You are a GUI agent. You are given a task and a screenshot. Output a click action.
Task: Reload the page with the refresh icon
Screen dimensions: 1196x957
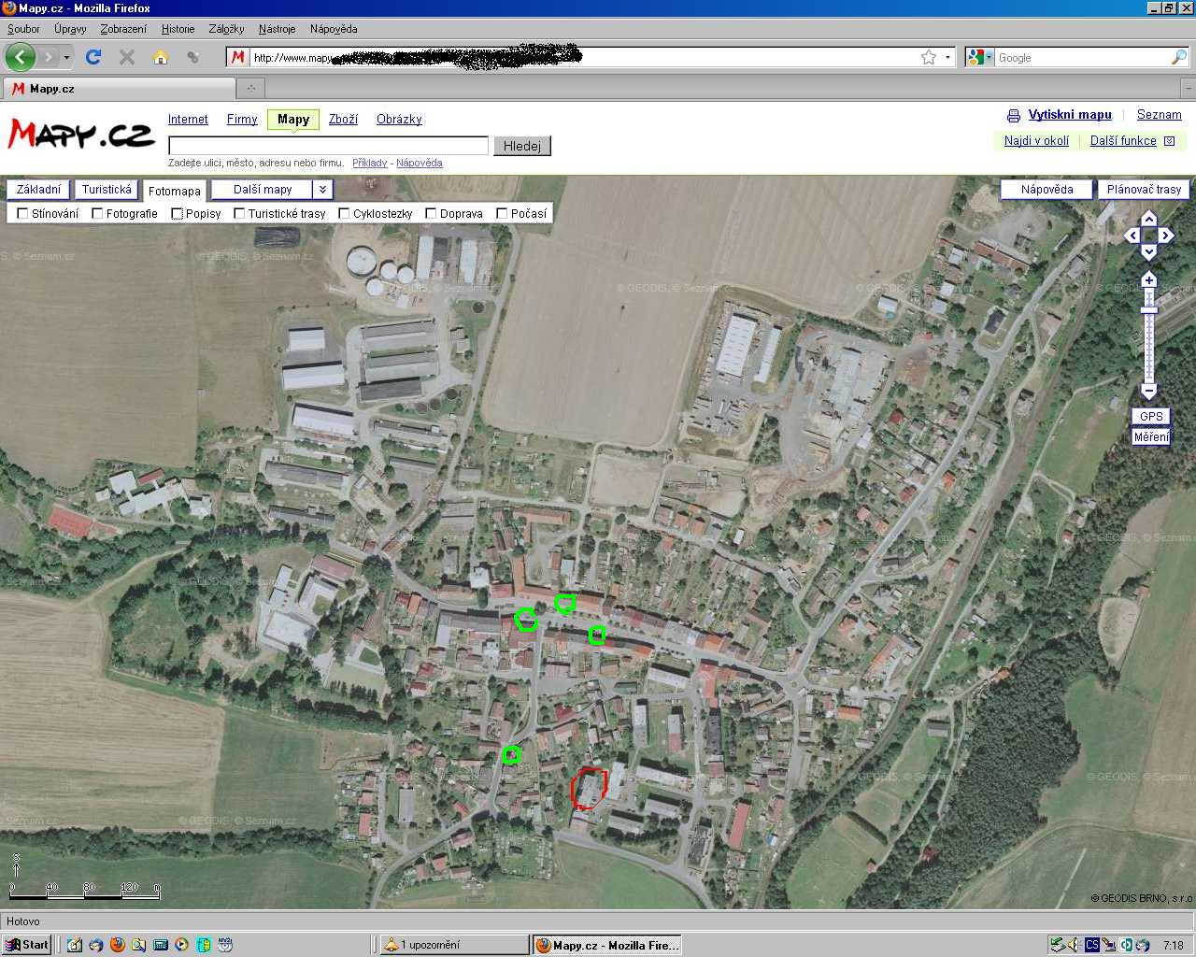[93, 57]
